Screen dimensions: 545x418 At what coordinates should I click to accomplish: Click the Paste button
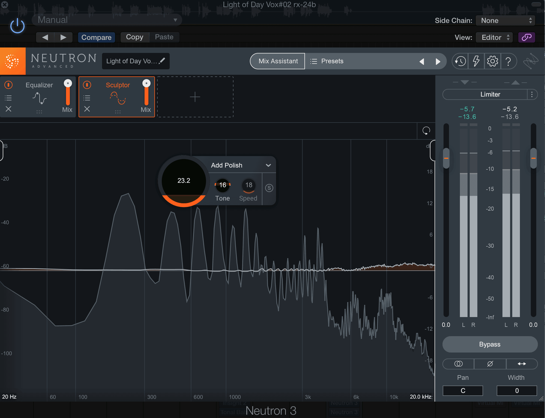point(164,37)
